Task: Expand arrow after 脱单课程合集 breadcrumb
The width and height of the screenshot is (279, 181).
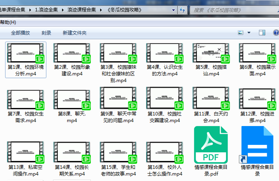Action: click(x=30, y=10)
